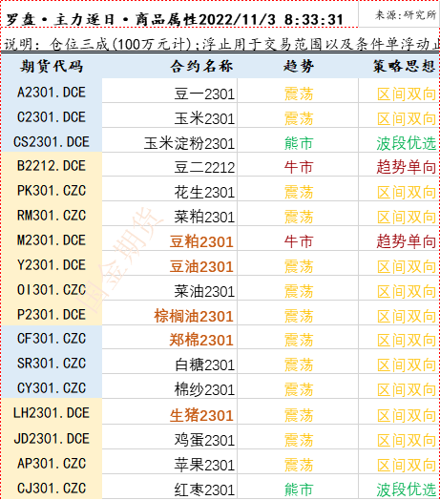Click 波段优选 strategy in 红枣2301 row
This screenshot has height=500, width=440.
pyautogui.click(x=407, y=490)
